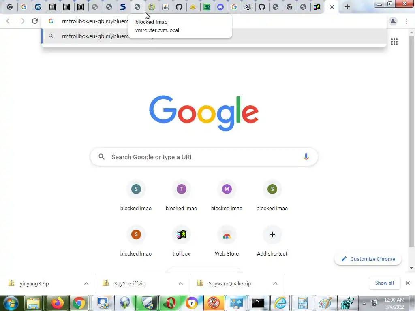Image resolution: width=415 pixels, height=311 pixels.
Task: Switch to Chrome in taskbar
Action: tap(79, 303)
